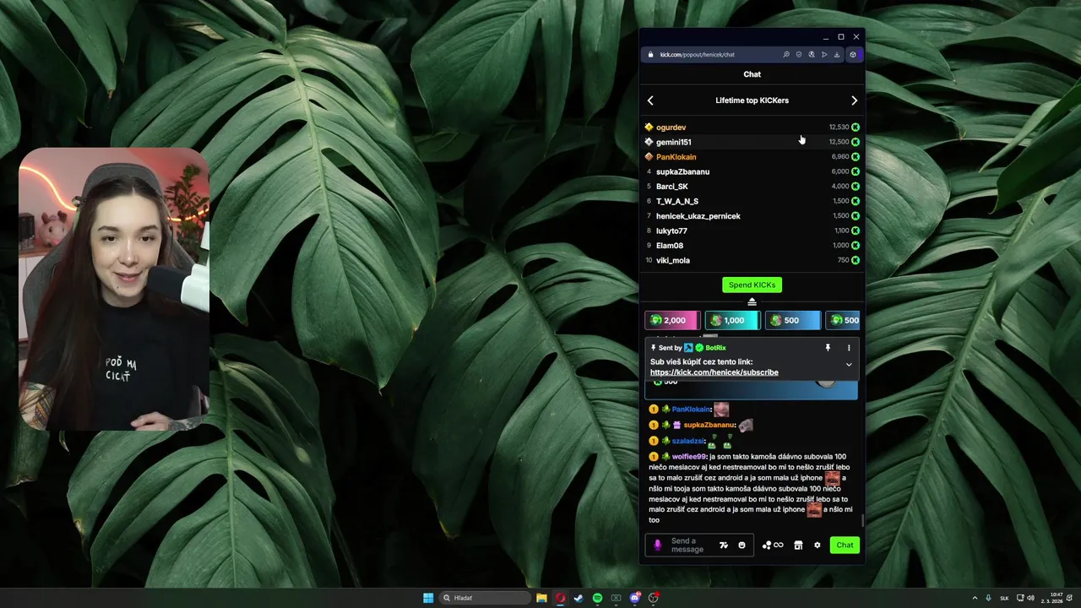Open Spotify from the taskbar
1081x608 pixels.
coord(597,598)
